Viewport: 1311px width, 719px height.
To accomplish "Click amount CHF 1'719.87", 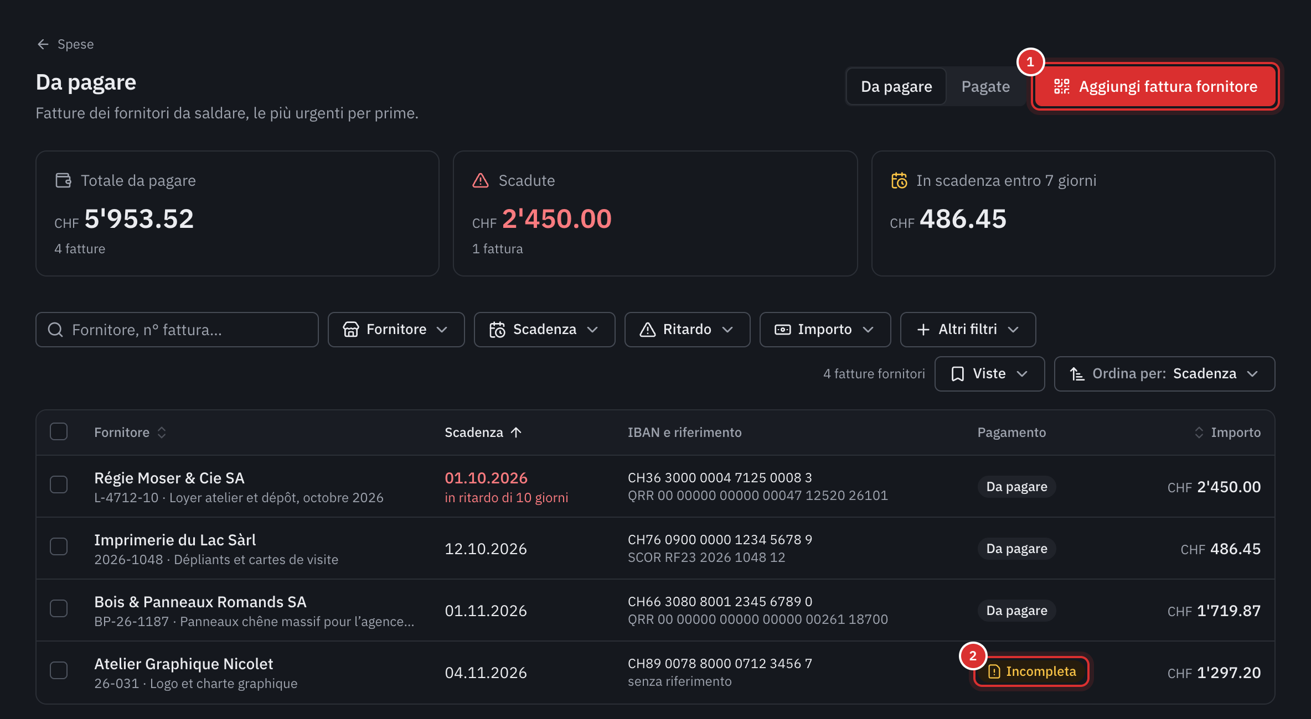I will tap(1214, 611).
